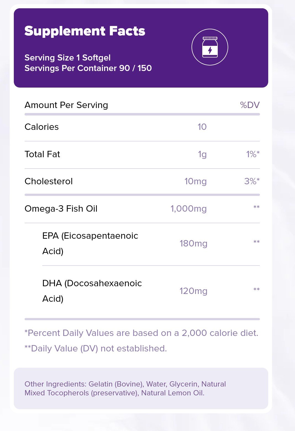Click the DHA 120mg amount

pos(193,291)
